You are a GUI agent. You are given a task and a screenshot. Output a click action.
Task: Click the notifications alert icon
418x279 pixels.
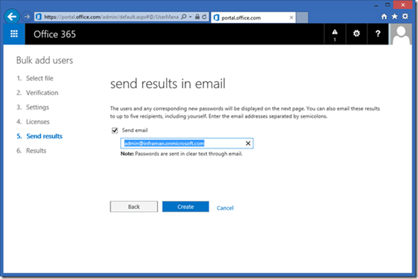(x=335, y=34)
